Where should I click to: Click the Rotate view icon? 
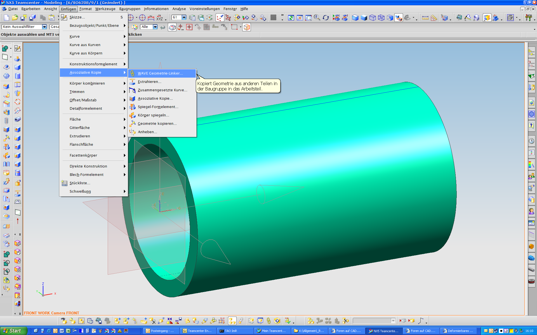326,18
